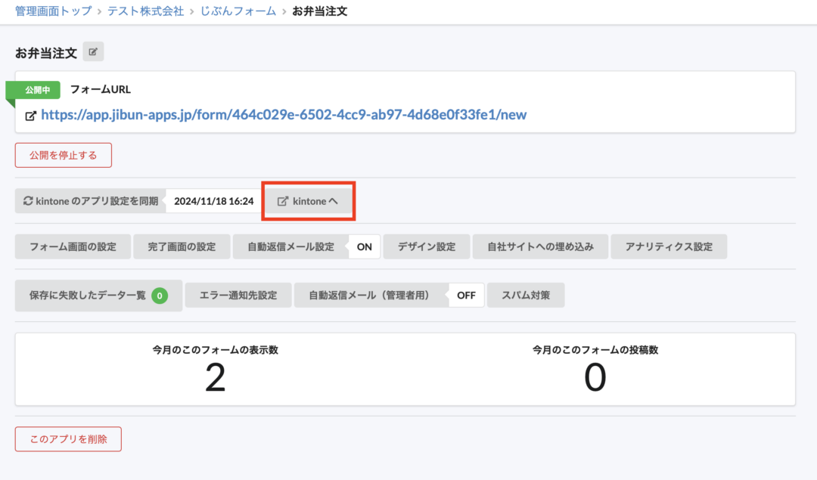Click the pencil edit icon beside お弁当注文
This screenshot has height=480, width=817.
coord(92,51)
